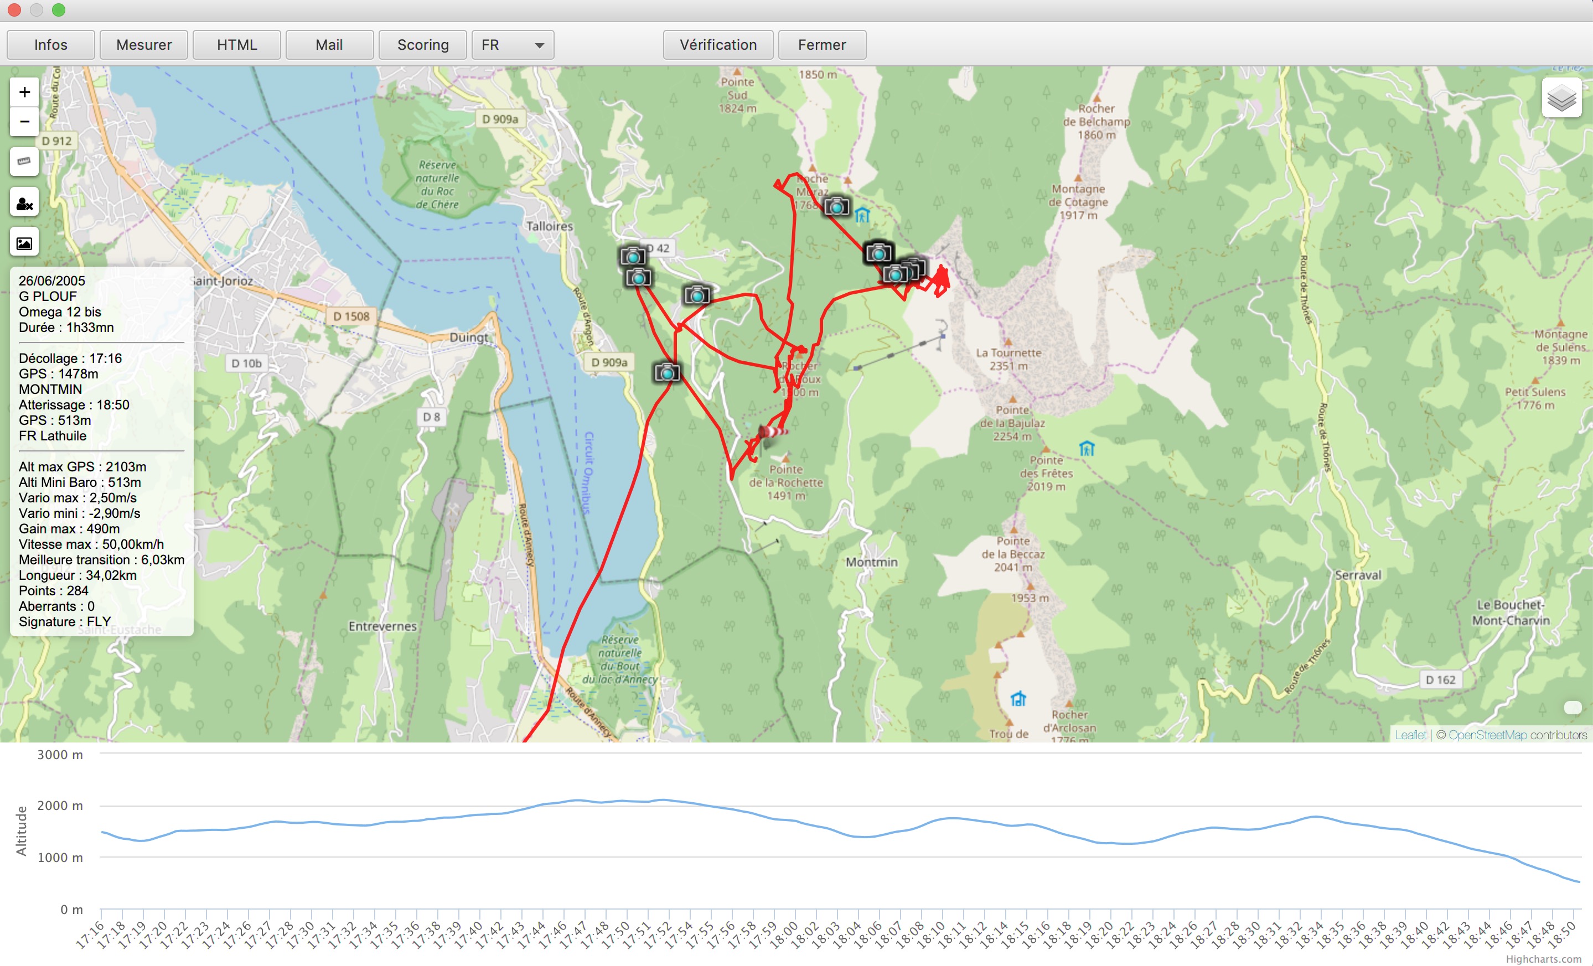The height and width of the screenshot is (966, 1593).
Task: Open camera marker next to D 42 label
Action: pyautogui.click(x=632, y=257)
